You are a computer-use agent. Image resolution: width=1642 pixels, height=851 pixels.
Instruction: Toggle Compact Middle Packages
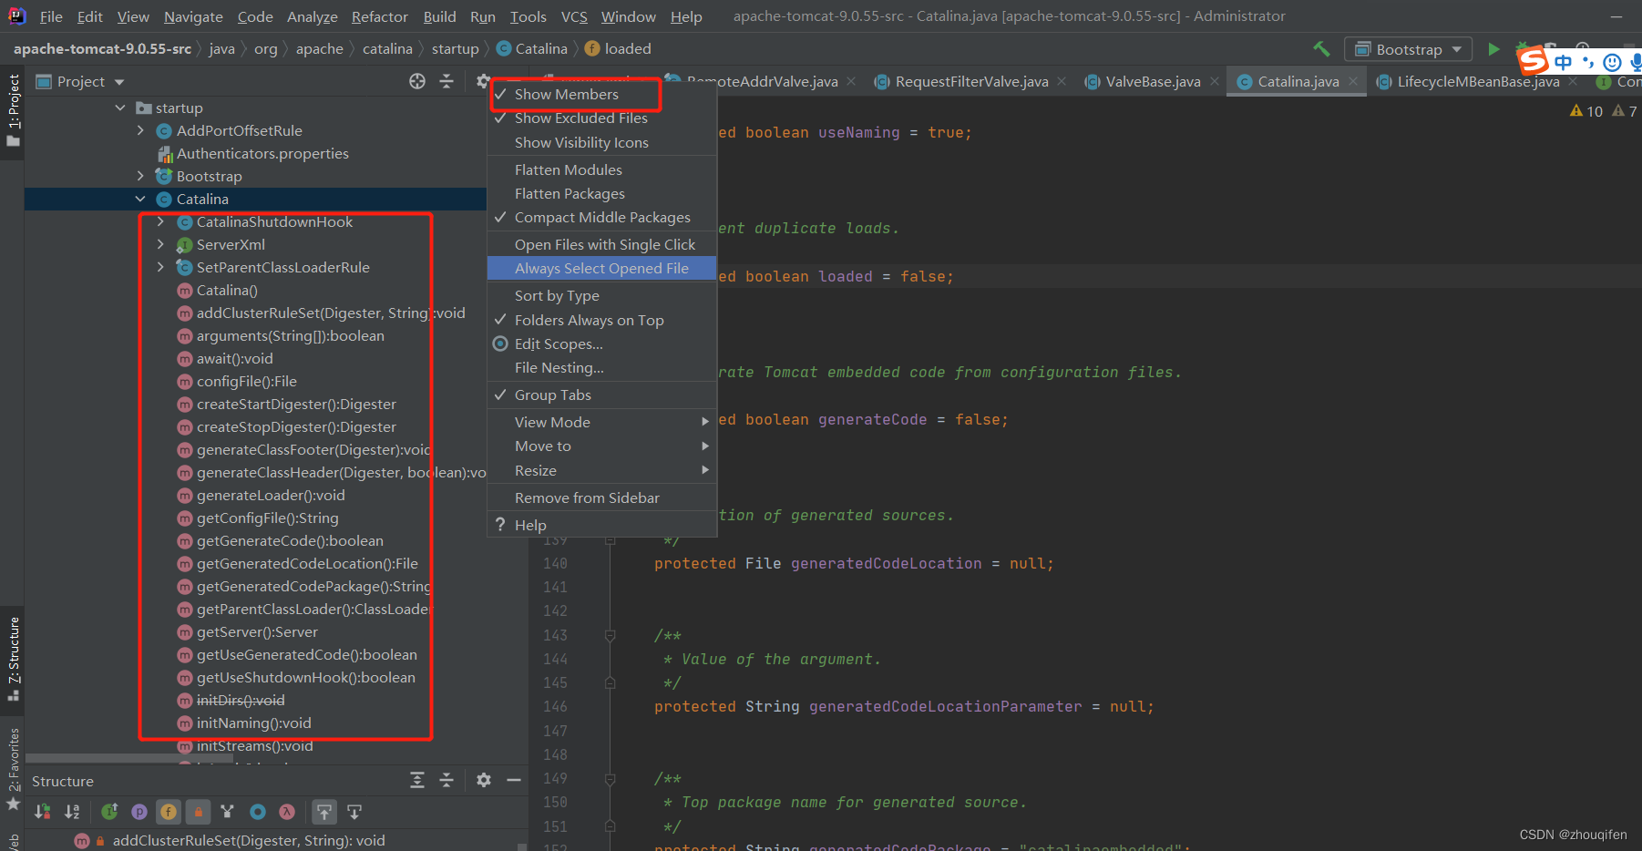602,217
